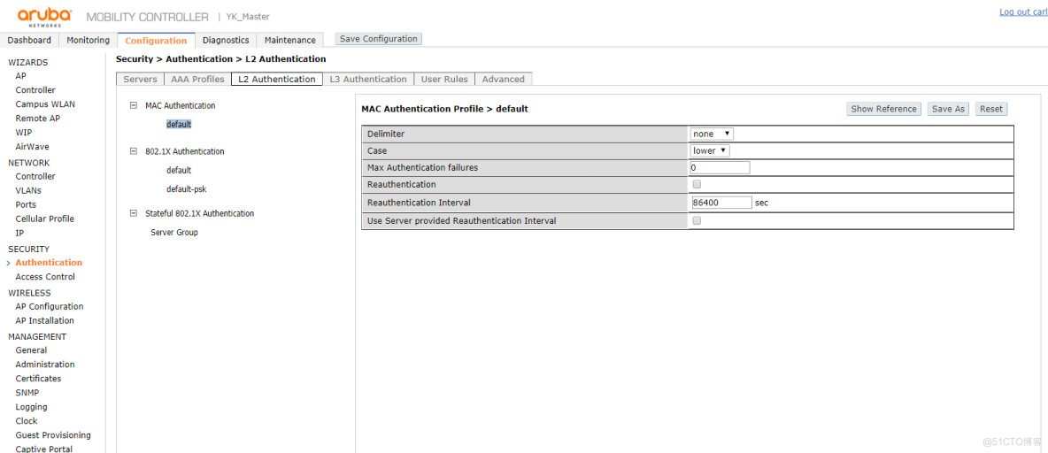Open the Delimiter dropdown
The height and width of the screenshot is (453, 1048).
712,134
